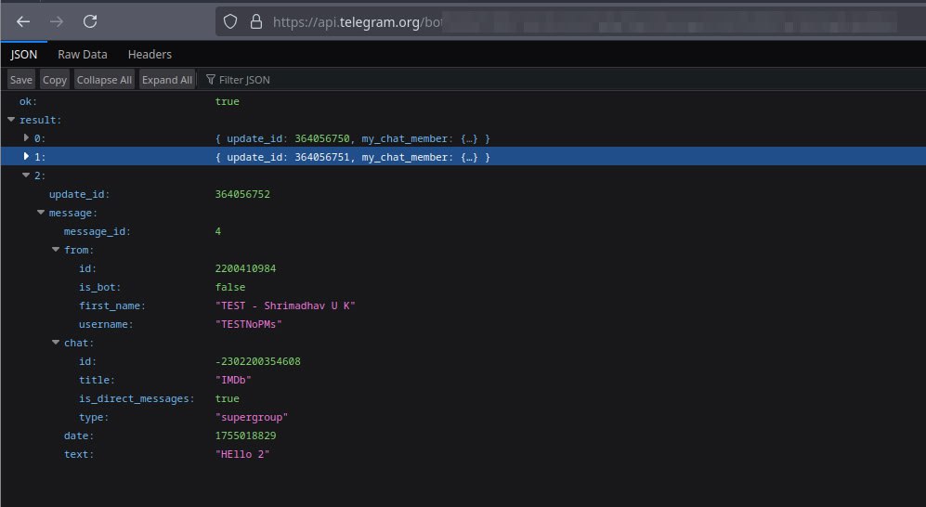This screenshot has width=926, height=507.
Task: Collapse result item 2
Action: [26, 175]
